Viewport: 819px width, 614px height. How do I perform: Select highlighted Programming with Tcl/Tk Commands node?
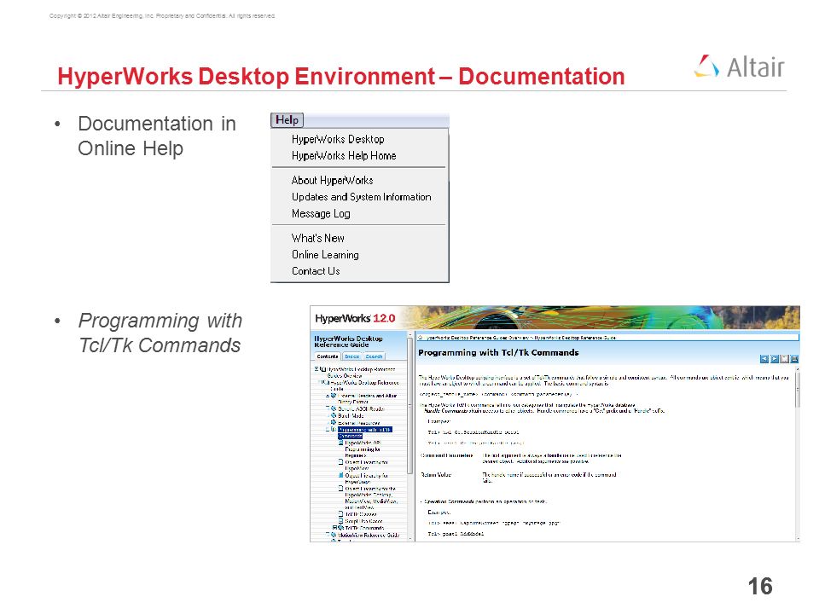(364, 432)
